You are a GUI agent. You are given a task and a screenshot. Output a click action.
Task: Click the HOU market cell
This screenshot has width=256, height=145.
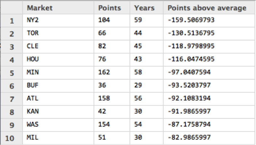coord(33,59)
